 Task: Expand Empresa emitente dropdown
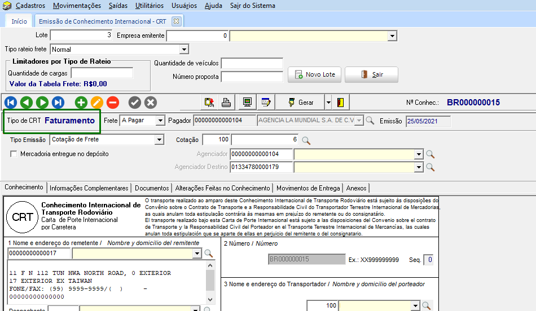[x=392, y=36]
